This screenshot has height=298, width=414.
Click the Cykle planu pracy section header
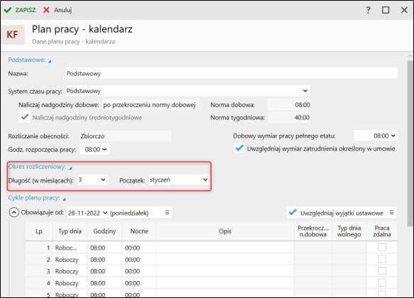(34, 198)
